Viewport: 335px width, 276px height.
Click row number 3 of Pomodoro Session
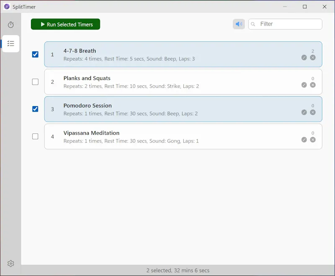tap(52, 109)
